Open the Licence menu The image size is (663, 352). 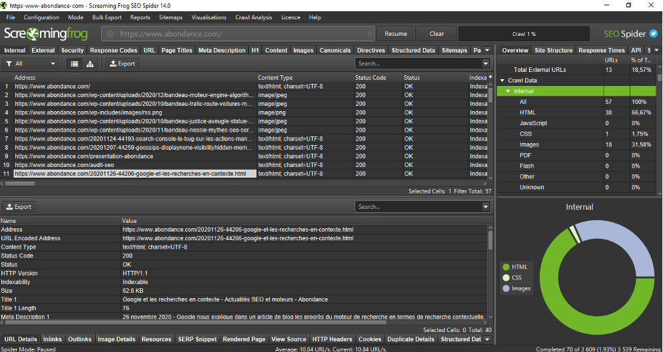(291, 17)
